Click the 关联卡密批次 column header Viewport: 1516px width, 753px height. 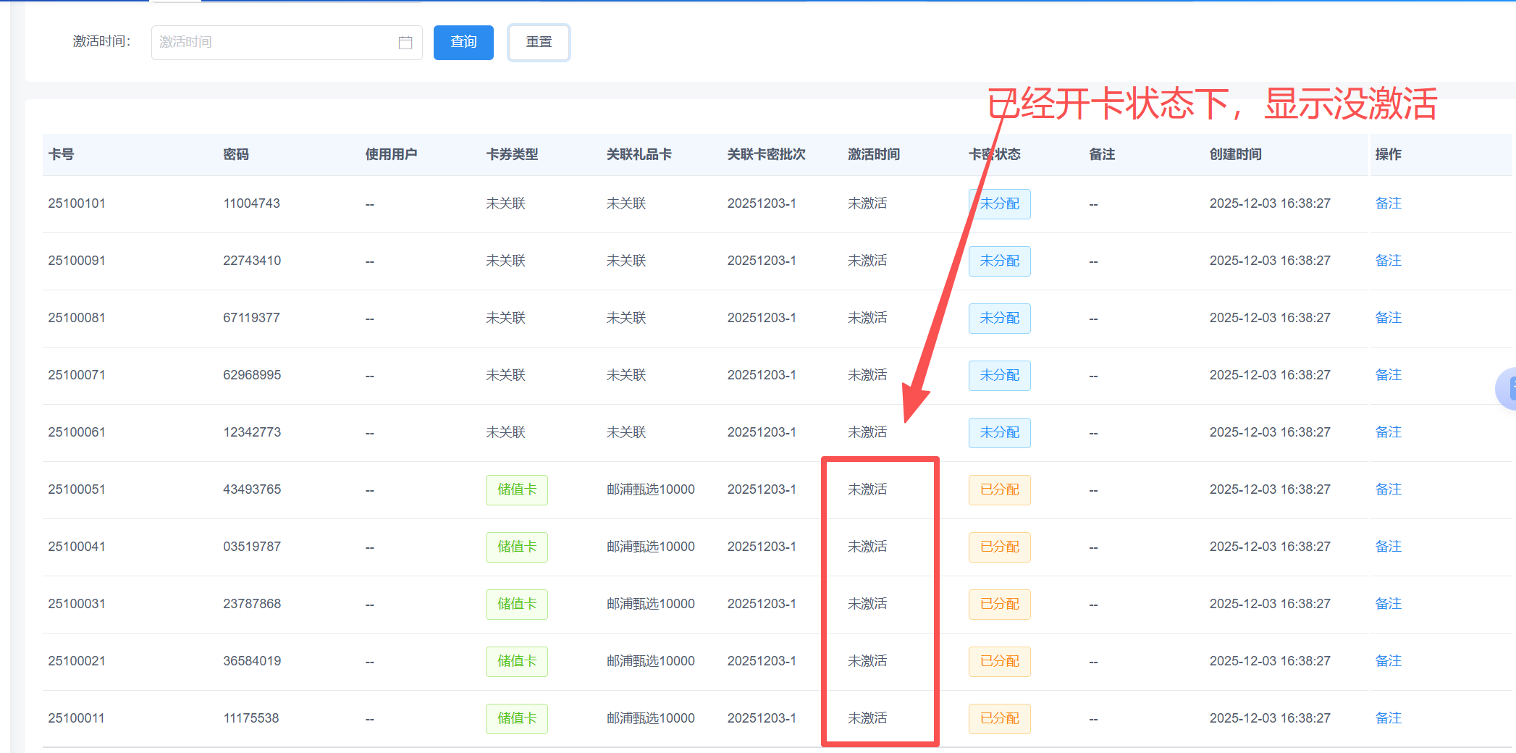point(766,154)
